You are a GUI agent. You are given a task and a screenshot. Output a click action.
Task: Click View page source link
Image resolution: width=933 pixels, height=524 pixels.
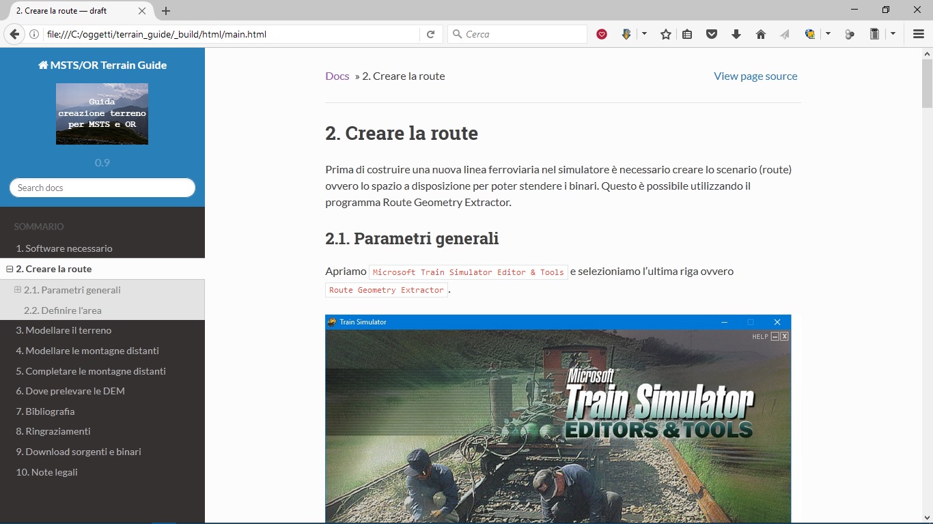(755, 76)
